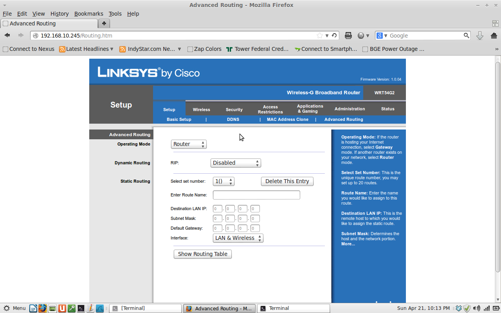Click last octet of Default Gateway

[x=255, y=228]
